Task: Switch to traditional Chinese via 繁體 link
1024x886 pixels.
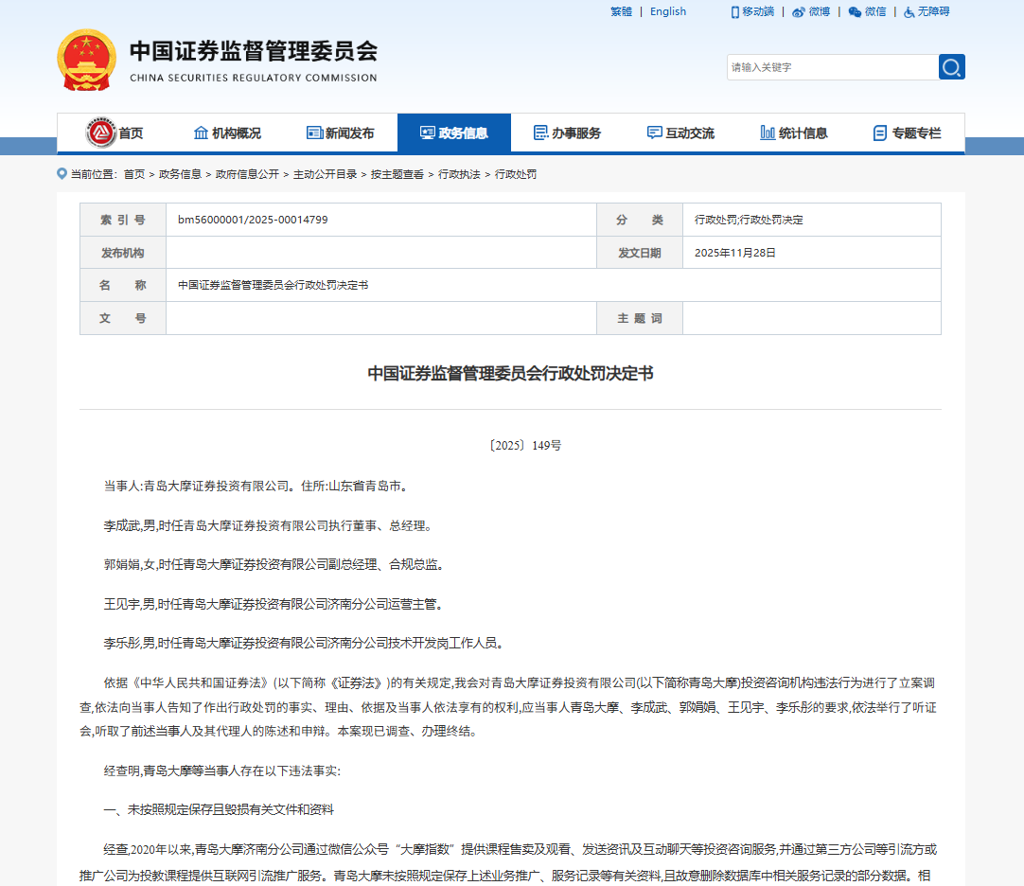Action: tap(622, 11)
